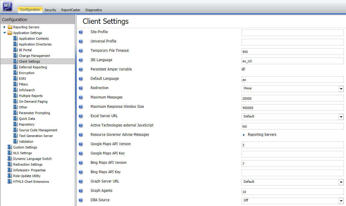Viewport: 346px width, 206px height.
Task: Click the Maximum Messages field showing 20000
Action: coord(292,98)
